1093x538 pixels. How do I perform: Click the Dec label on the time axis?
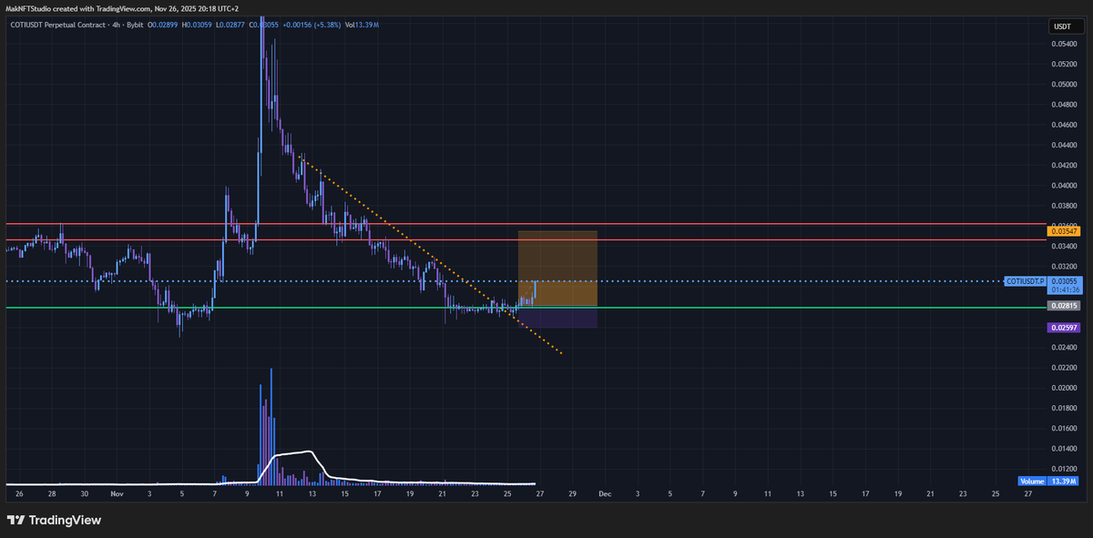605,494
